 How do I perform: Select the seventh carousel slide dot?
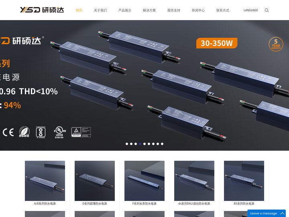(153, 144)
